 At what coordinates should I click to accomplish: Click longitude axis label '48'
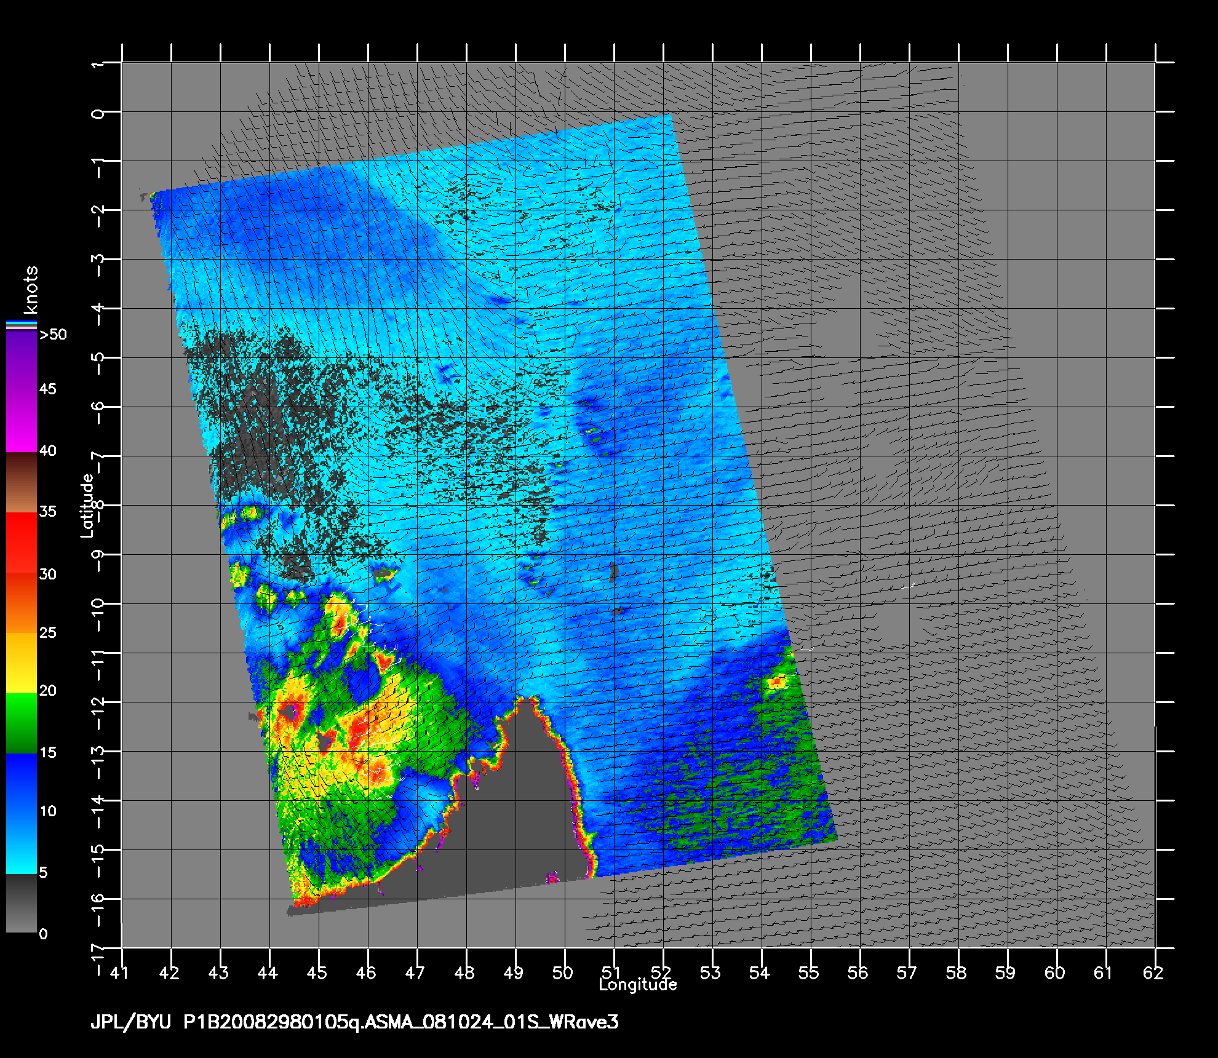pos(464,972)
